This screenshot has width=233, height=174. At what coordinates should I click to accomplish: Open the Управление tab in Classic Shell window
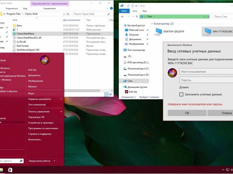(x=50, y=8)
